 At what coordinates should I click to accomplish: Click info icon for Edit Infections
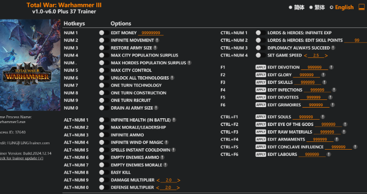334,90
